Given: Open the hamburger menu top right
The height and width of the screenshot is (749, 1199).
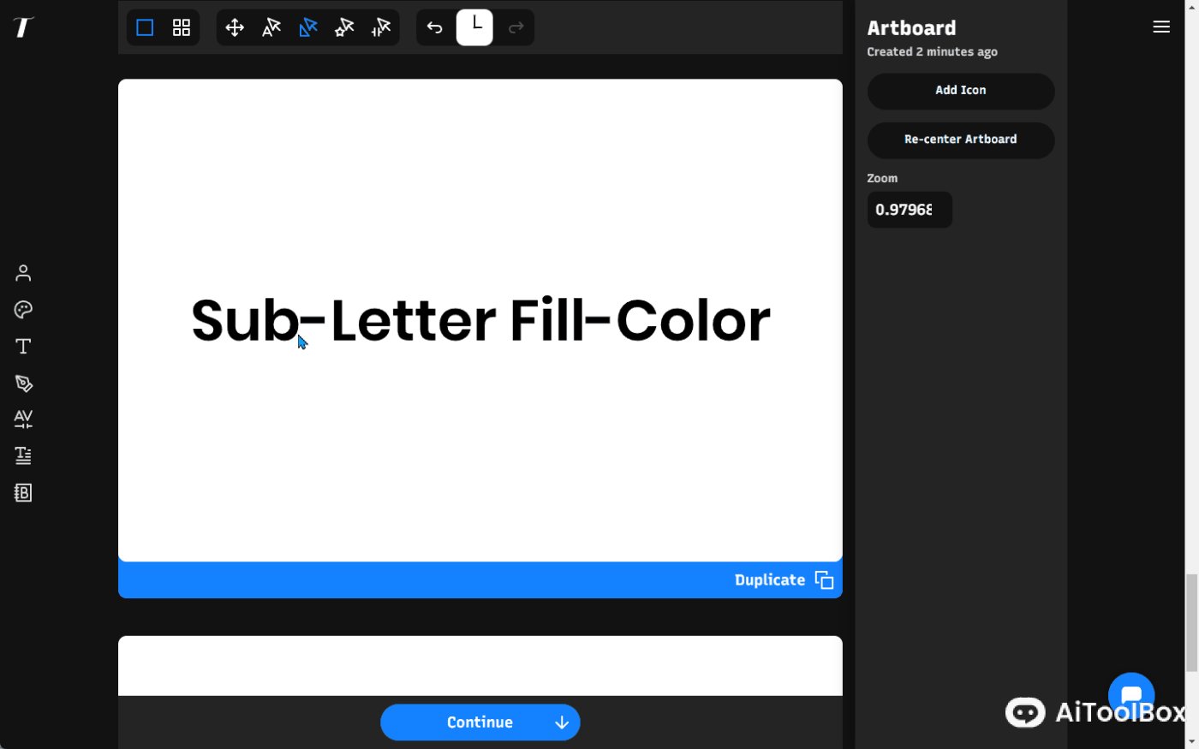Looking at the screenshot, I should pyautogui.click(x=1160, y=27).
